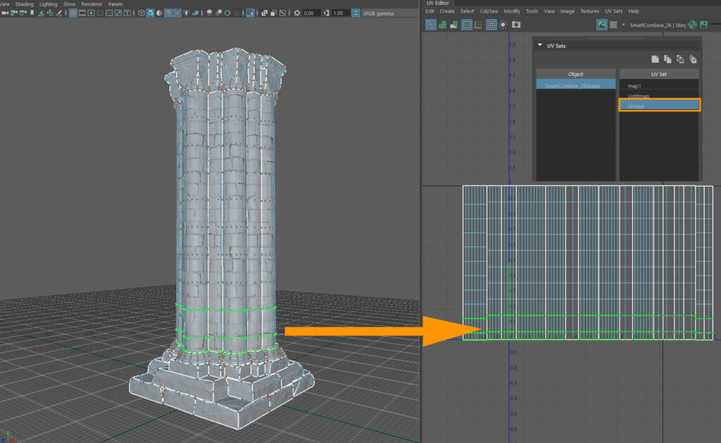Click the copy UV set icon
This screenshot has width=721, height=443.
coord(667,59)
